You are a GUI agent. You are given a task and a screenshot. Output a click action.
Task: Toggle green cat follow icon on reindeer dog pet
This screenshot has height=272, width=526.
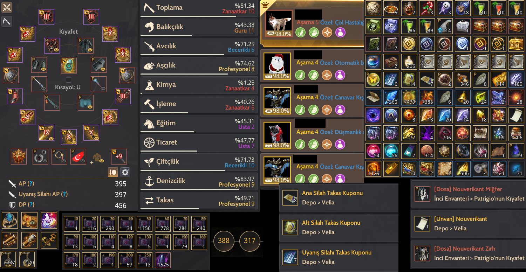point(300,33)
